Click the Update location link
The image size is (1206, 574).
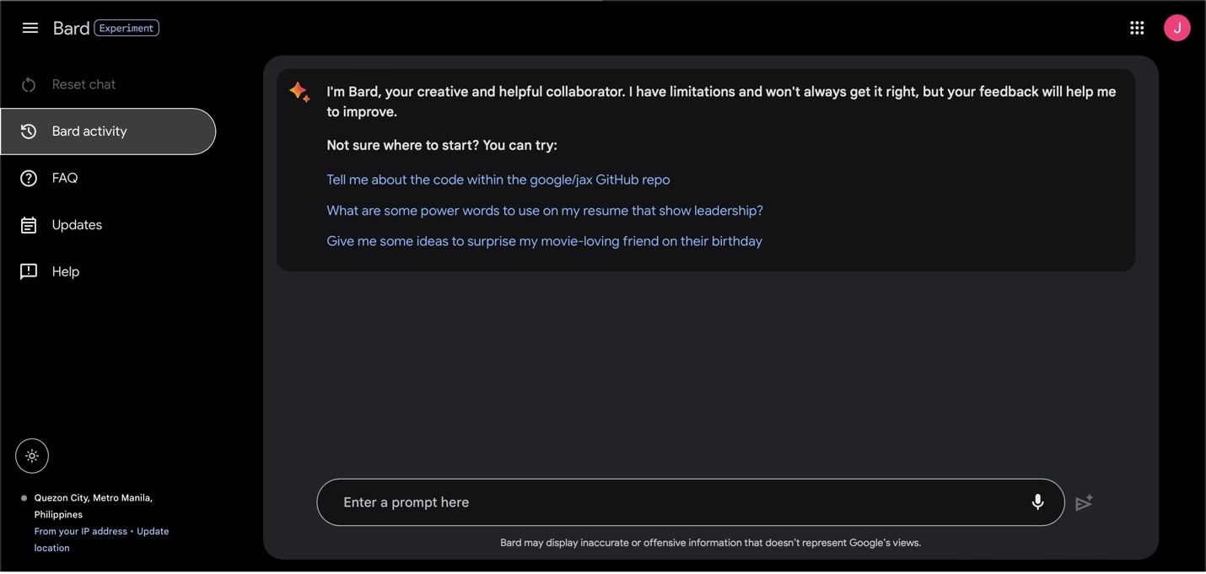(101, 539)
